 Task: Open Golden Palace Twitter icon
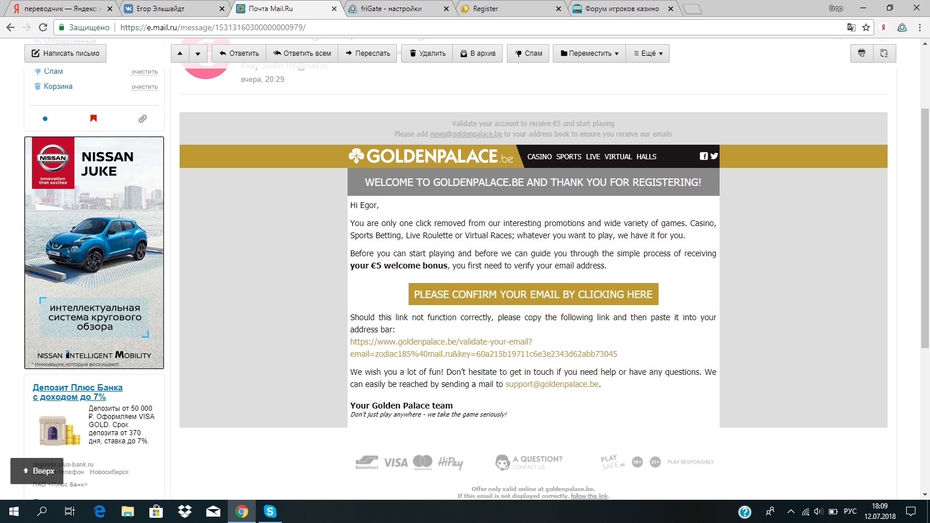[x=714, y=156]
